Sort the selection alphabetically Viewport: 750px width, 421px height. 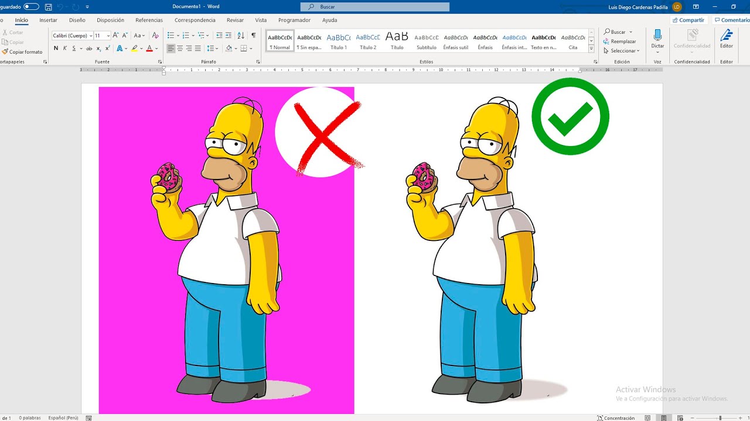coord(241,36)
